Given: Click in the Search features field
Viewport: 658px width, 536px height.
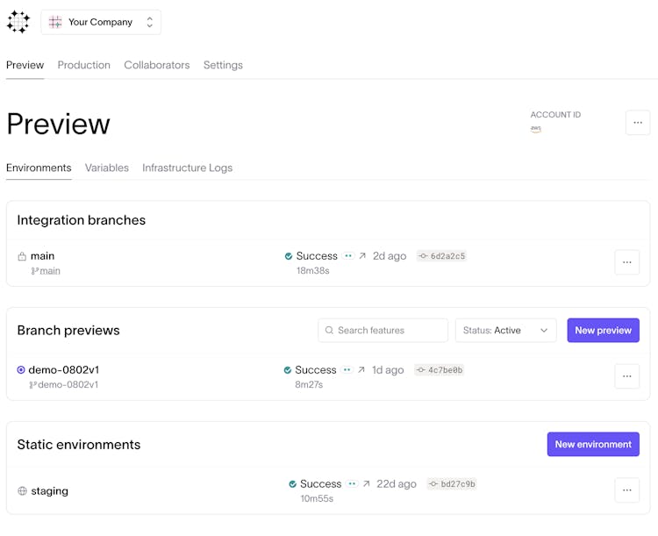Looking at the screenshot, I should click(x=383, y=331).
